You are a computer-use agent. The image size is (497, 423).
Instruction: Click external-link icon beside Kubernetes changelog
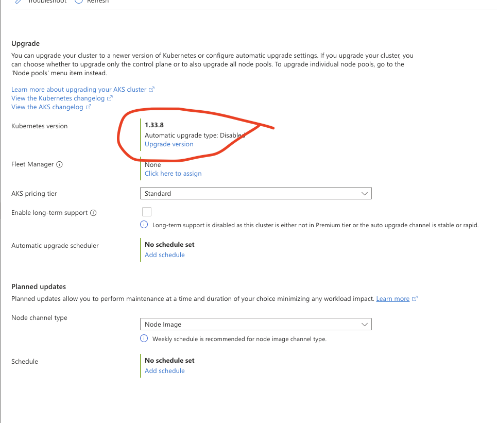[x=110, y=98]
